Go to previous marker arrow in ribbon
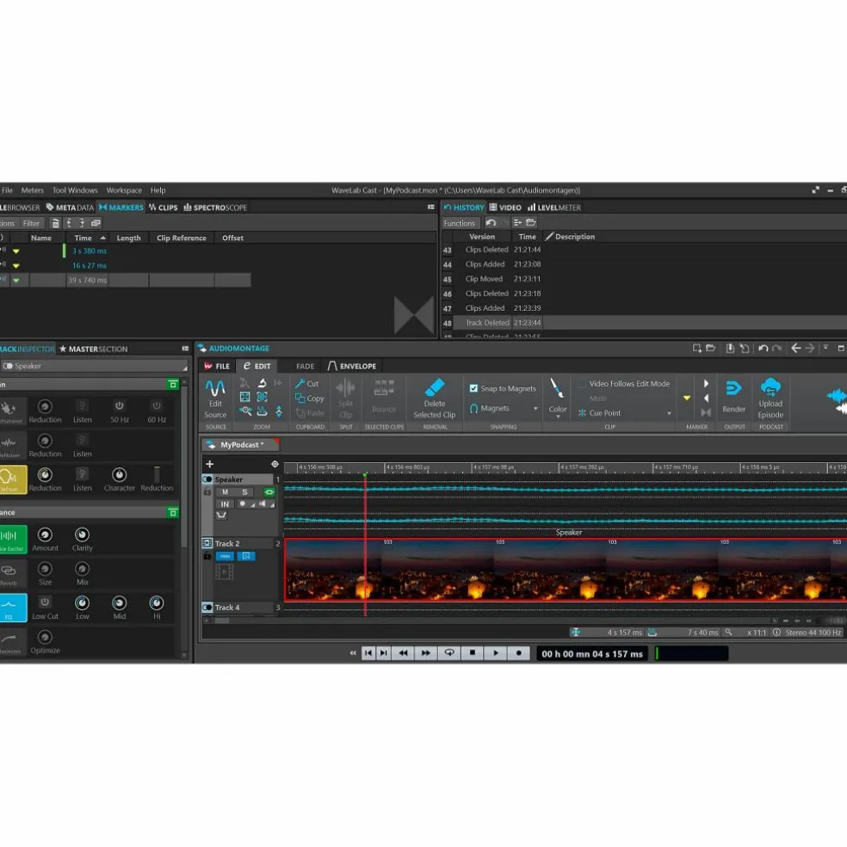This screenshot has width=847, height=847. (706, 399)
